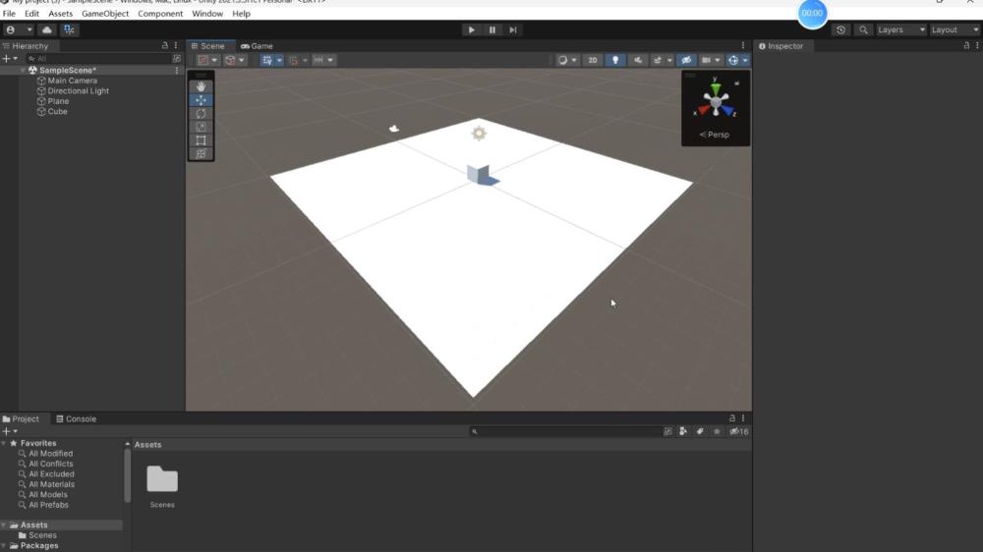
Task: Open the Layout dropdown
Action: click(955, 30)
